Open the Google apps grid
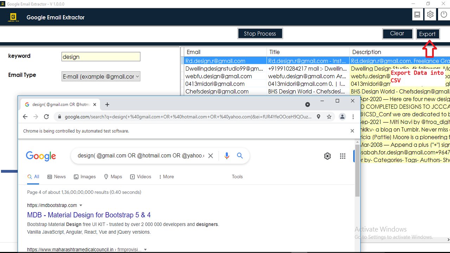450x253 pixels. click(343, 156)
